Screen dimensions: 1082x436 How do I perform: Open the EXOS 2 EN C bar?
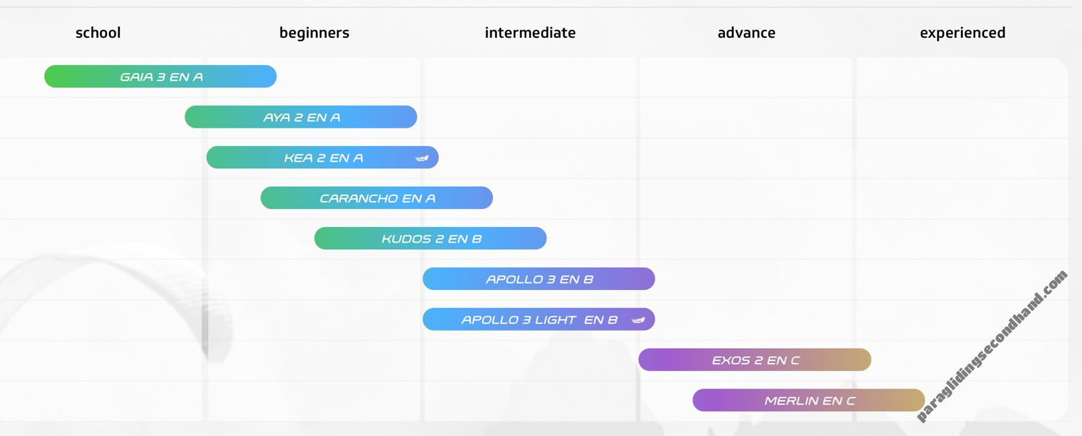click(x=755, y=360)
